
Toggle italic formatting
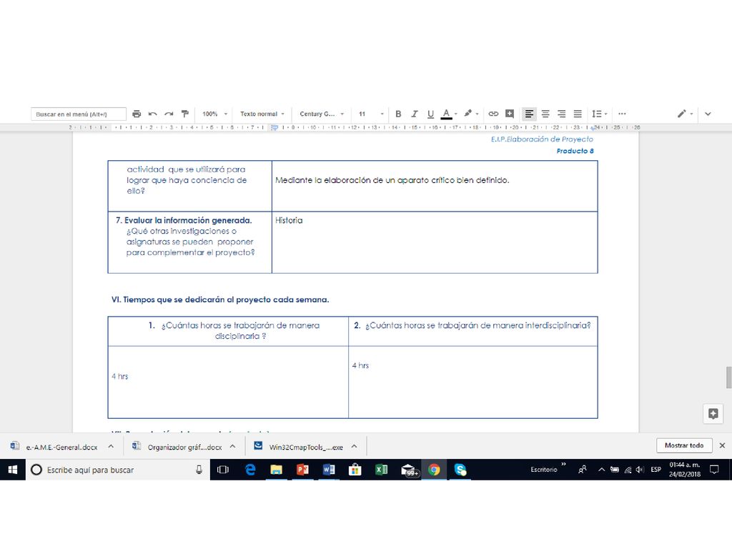(x=414, y=114)
